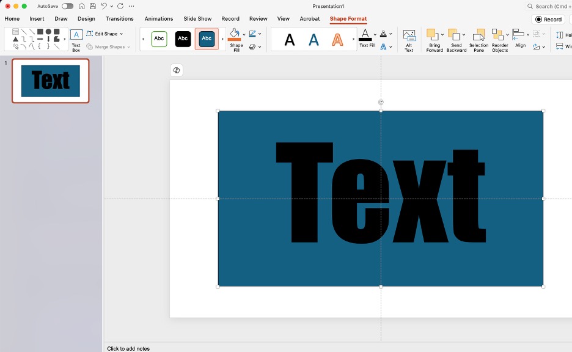Expand the shapes gallery arrow
Screen dimensions: 572x352
click(65, 39)
